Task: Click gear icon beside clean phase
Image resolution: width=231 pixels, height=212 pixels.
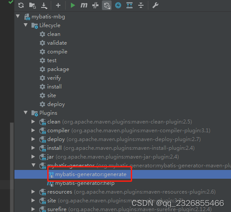Action: [x=42, y=34]
